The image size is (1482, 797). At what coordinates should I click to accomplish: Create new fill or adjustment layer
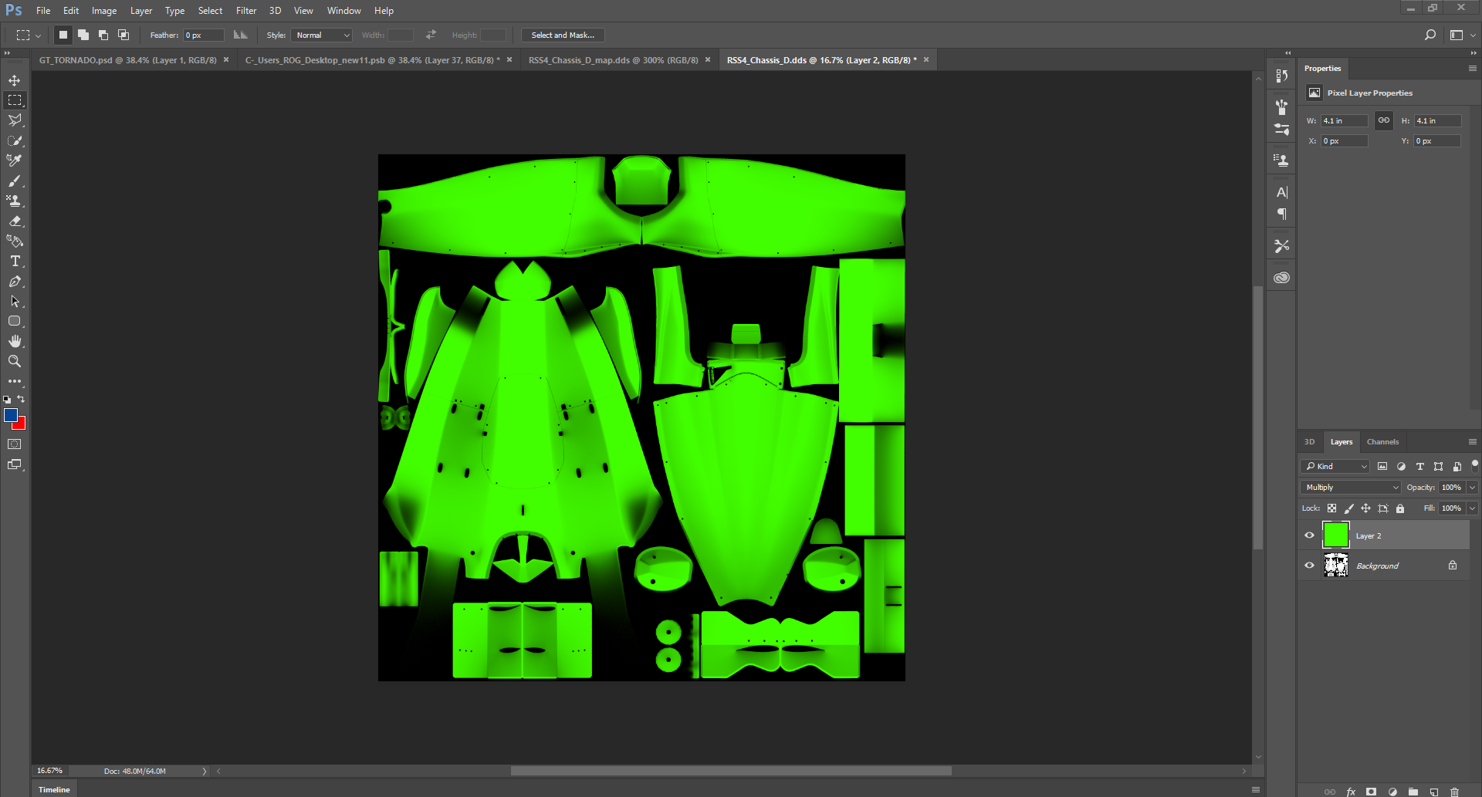1392,792
